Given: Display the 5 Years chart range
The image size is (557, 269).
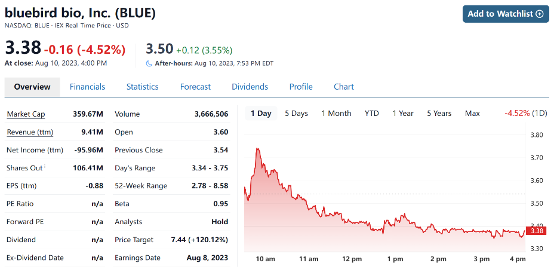Looking at the screenshot, I should 439,114.
